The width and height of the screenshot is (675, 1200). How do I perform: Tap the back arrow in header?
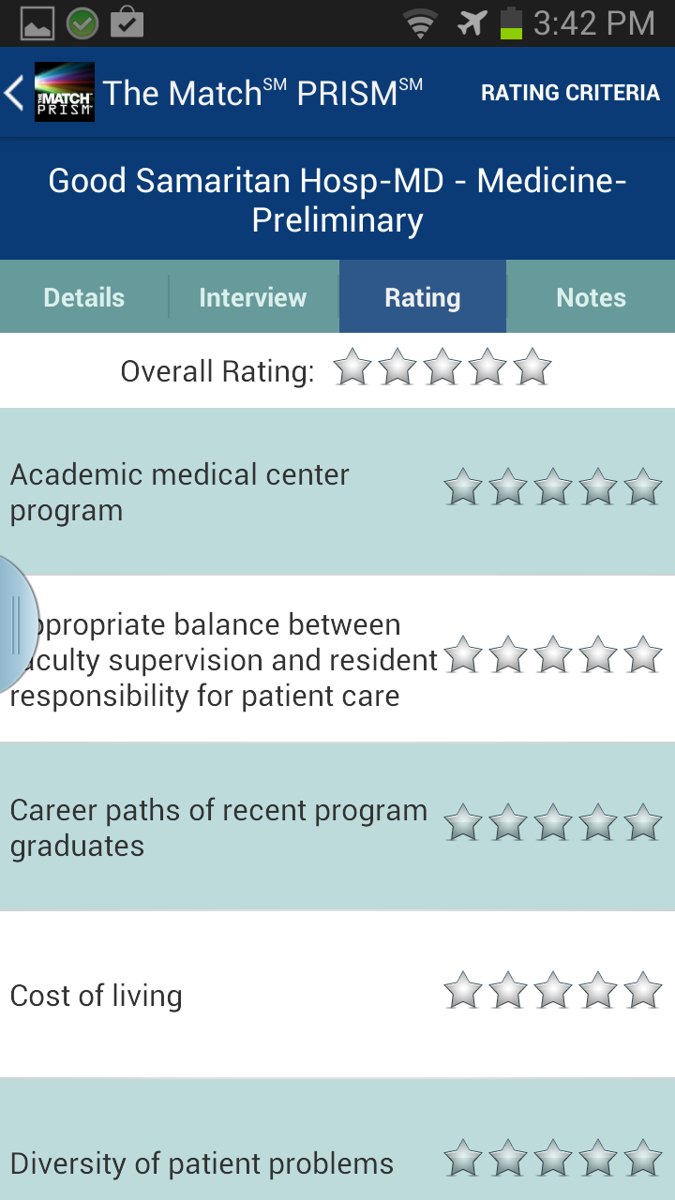[x=15, y=93]
